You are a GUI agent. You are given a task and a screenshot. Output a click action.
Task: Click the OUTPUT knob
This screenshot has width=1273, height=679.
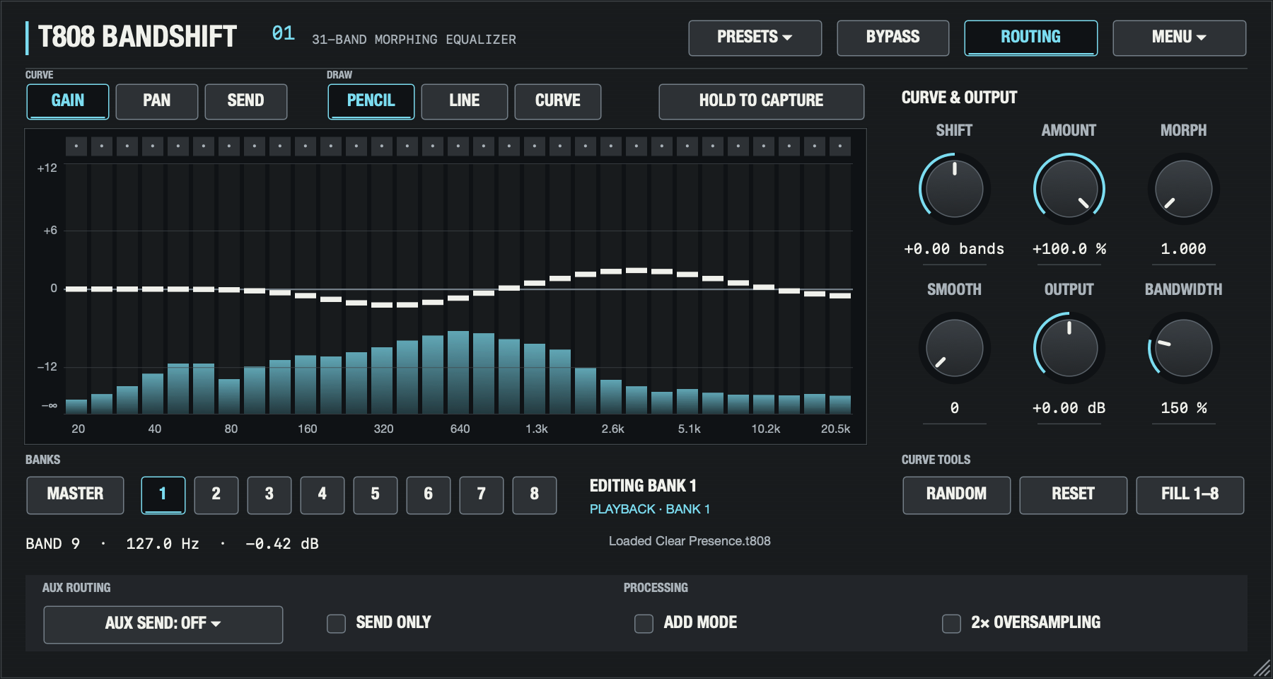1069,348
